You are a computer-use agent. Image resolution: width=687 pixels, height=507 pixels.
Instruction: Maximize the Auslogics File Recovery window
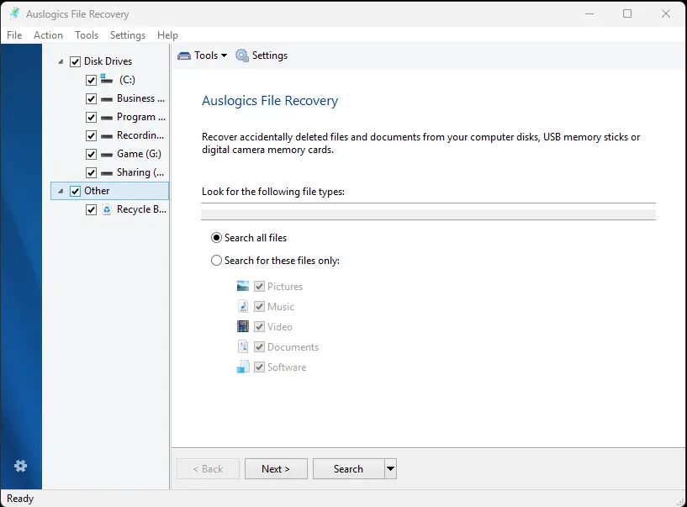click(627, 13)
